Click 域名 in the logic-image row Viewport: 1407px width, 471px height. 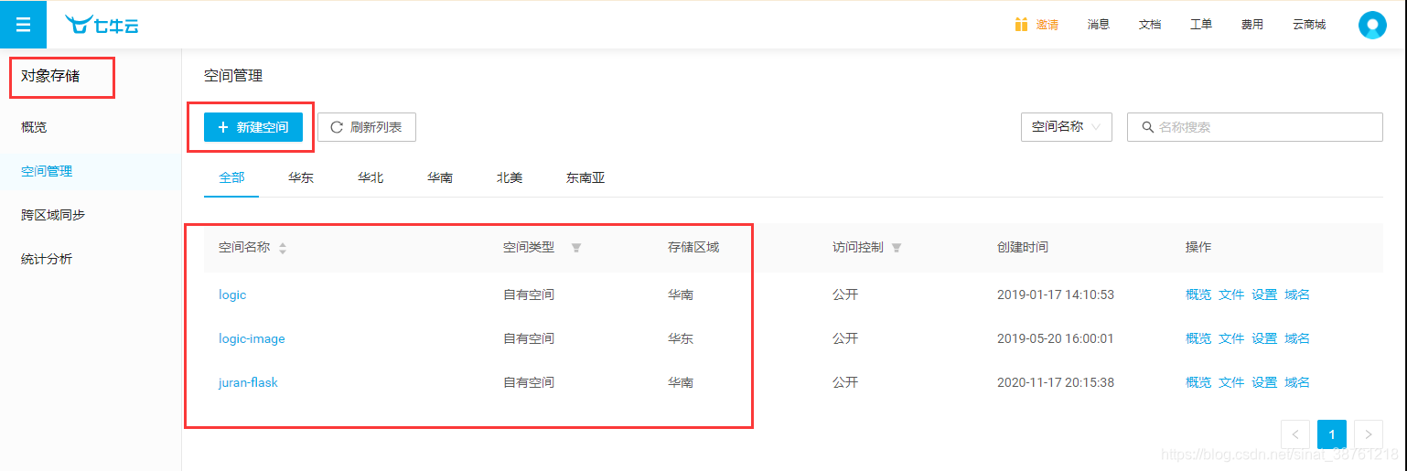point(1297,338)
